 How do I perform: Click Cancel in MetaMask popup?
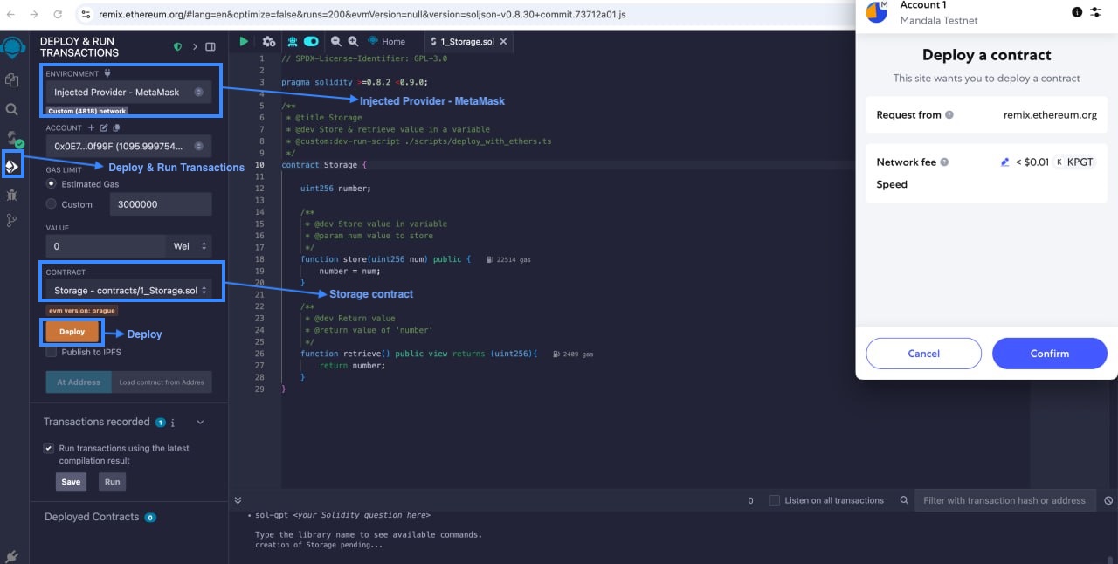[923, 354]
